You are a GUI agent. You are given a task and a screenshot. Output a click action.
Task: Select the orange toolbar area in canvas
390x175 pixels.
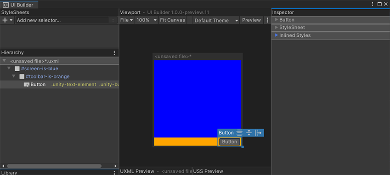coord(186,141)
